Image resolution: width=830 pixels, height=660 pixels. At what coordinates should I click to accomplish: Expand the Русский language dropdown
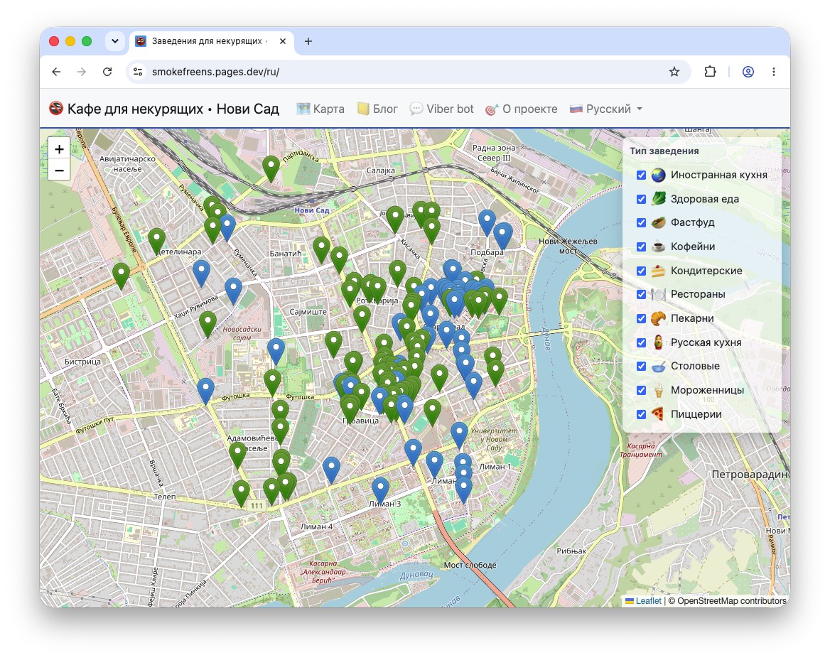[x=605, y=109]
